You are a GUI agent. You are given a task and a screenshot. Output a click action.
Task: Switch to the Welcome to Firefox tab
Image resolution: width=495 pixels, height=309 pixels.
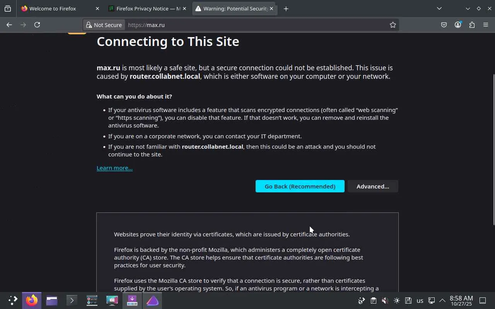point(60,8)
